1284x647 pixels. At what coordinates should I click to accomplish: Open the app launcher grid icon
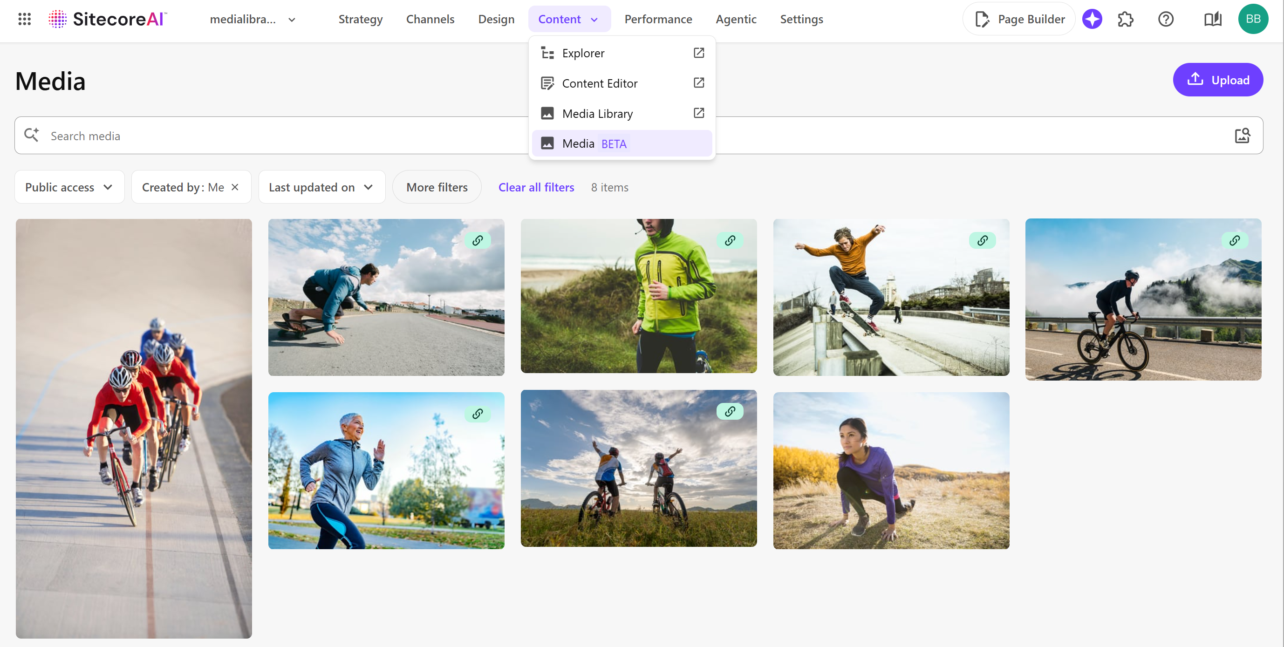pyautogui.click(x=24, y=19)
